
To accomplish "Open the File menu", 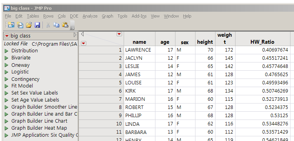I will pos(8,16).
